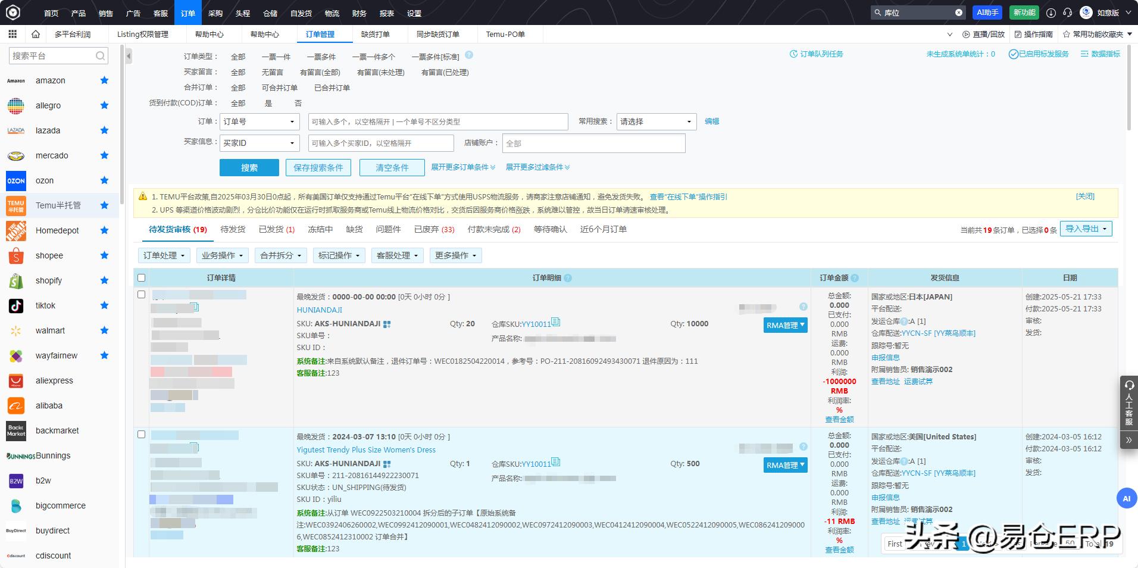
Task: Click the 搜索 button
Action: click(x=249, y=167)
